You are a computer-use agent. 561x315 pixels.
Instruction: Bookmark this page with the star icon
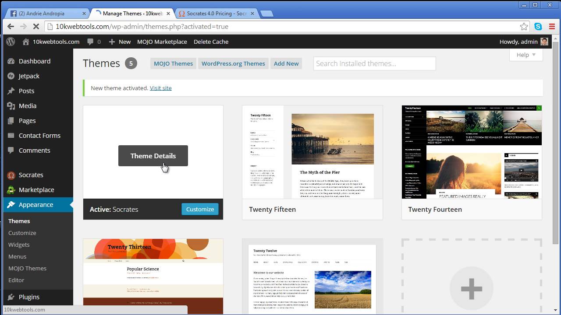click(x=524, y=27)
